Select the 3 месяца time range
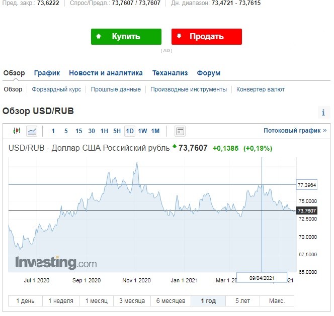 [x=132, y=301]
